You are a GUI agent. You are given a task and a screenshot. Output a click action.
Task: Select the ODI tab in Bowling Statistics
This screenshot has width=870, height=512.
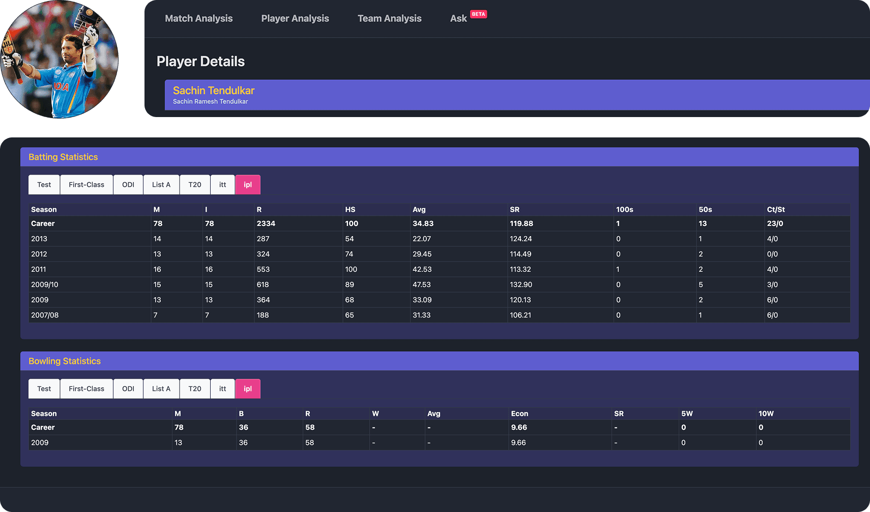click(x=128, y=389)
